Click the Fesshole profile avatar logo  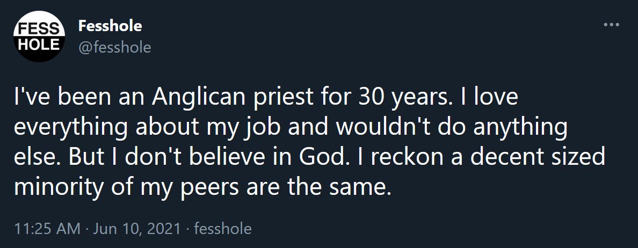click(x=35, y=38)
